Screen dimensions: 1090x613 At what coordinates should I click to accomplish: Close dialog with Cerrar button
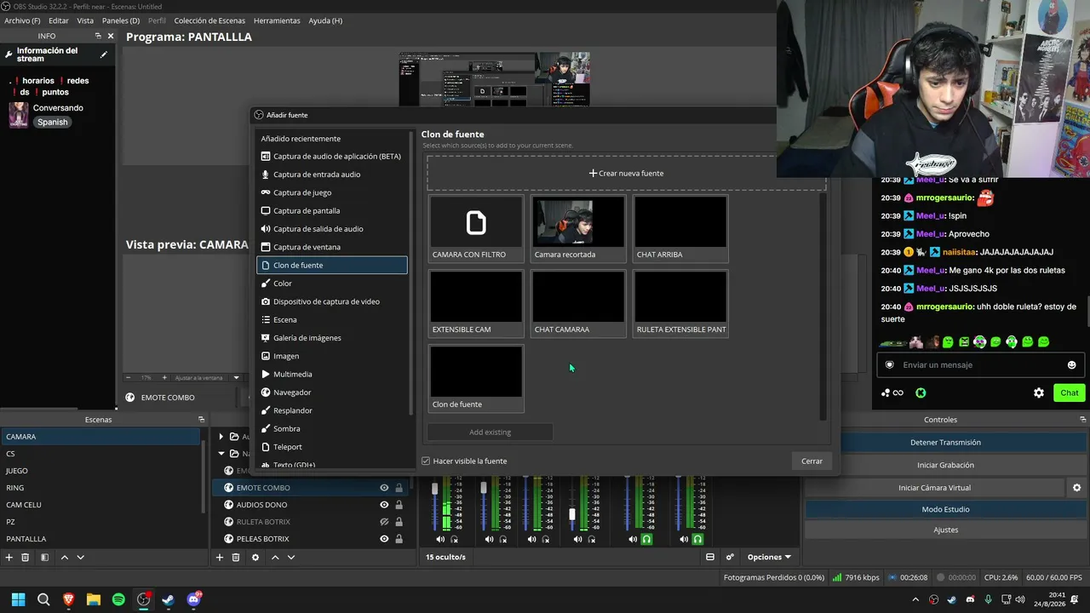pos(812,461)
